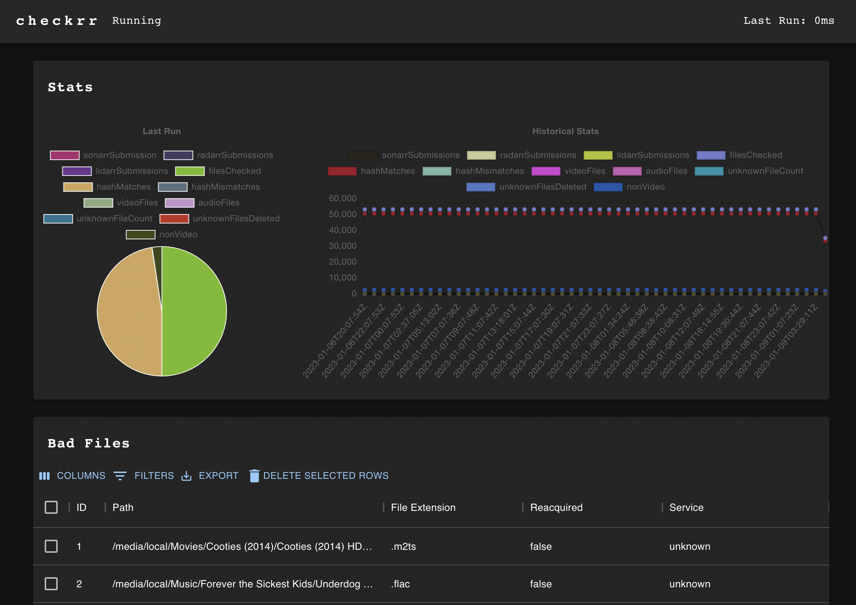Toggle hashMatches tan swatch in Last Run legend
Image resolution: width=856 pixels, height=605 pixels.
(x=78, y=187)
